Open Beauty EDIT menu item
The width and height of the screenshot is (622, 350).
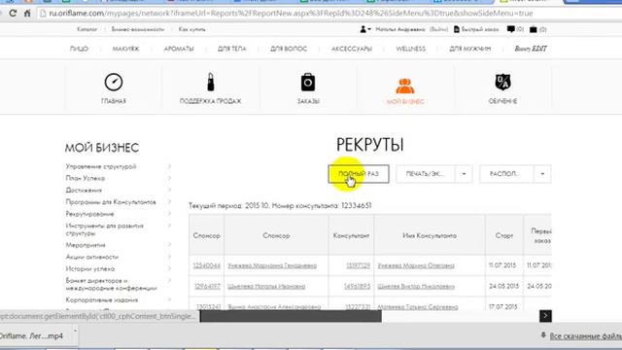(x=531, y=49)
